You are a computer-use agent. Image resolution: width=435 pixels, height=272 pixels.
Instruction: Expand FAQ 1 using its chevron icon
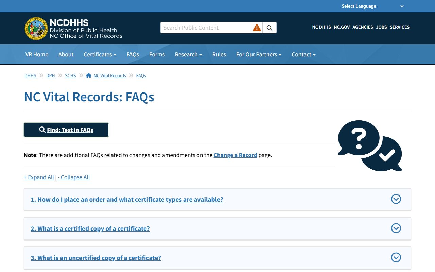coord(396,199)
